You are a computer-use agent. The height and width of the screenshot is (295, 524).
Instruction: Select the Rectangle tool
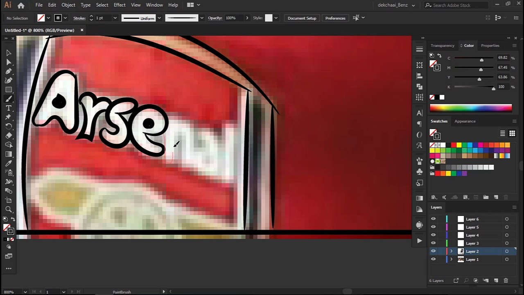pyautogui.click(x=9, y=90)
